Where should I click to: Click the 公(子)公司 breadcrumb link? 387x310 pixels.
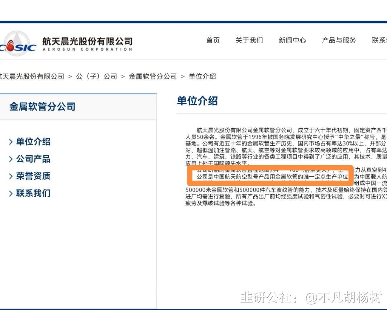[96, 77]
